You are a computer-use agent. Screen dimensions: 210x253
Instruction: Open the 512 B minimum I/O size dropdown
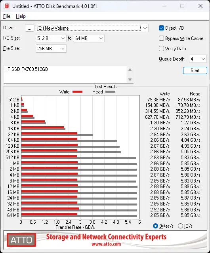[x=51, y=38]
